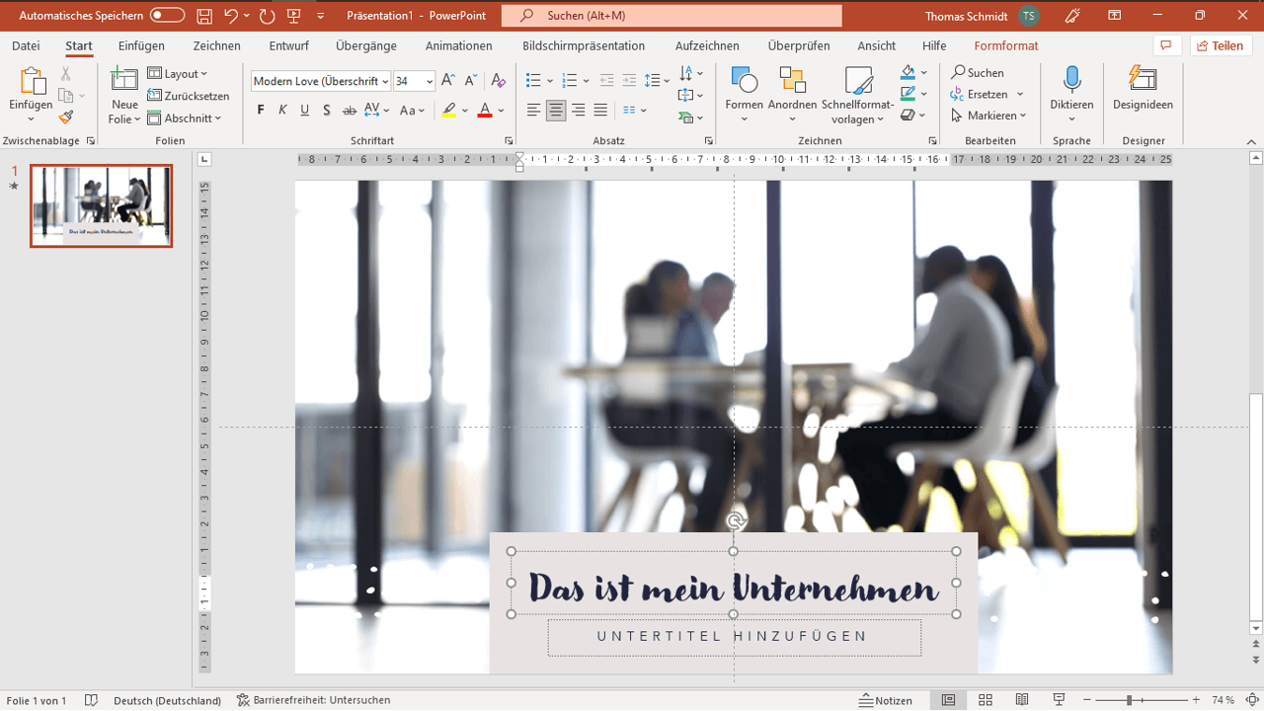1264x711 pixels.
Task: Switch to the Übergänge tab
Action: [365, 46]
